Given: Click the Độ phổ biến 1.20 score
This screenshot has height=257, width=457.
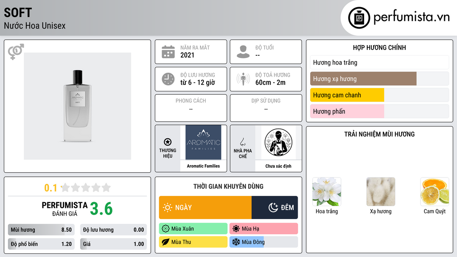Looking at the screenshot, I should click(41, 244).
